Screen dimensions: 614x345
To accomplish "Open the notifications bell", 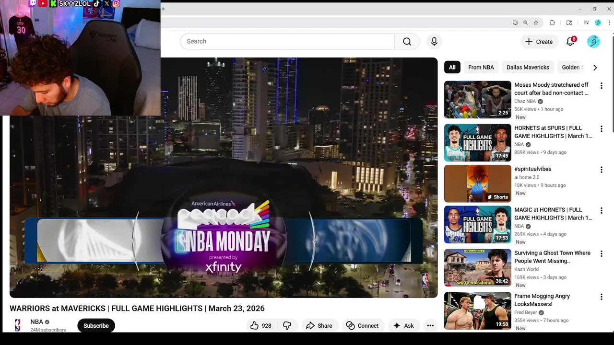I will 570,42.
